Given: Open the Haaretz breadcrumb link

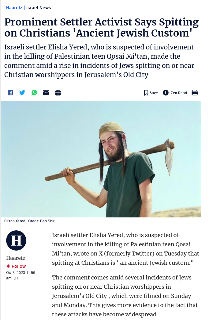Looking at the screenshot, I should (x=14, y=8).
